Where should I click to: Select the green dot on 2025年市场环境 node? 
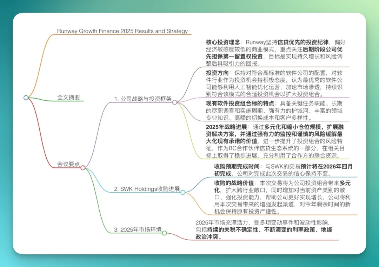coord(164,232)
